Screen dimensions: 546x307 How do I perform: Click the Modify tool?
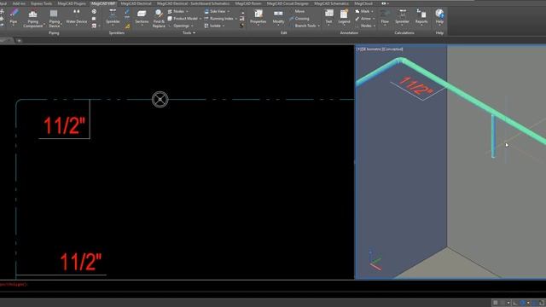pos(278,16)
